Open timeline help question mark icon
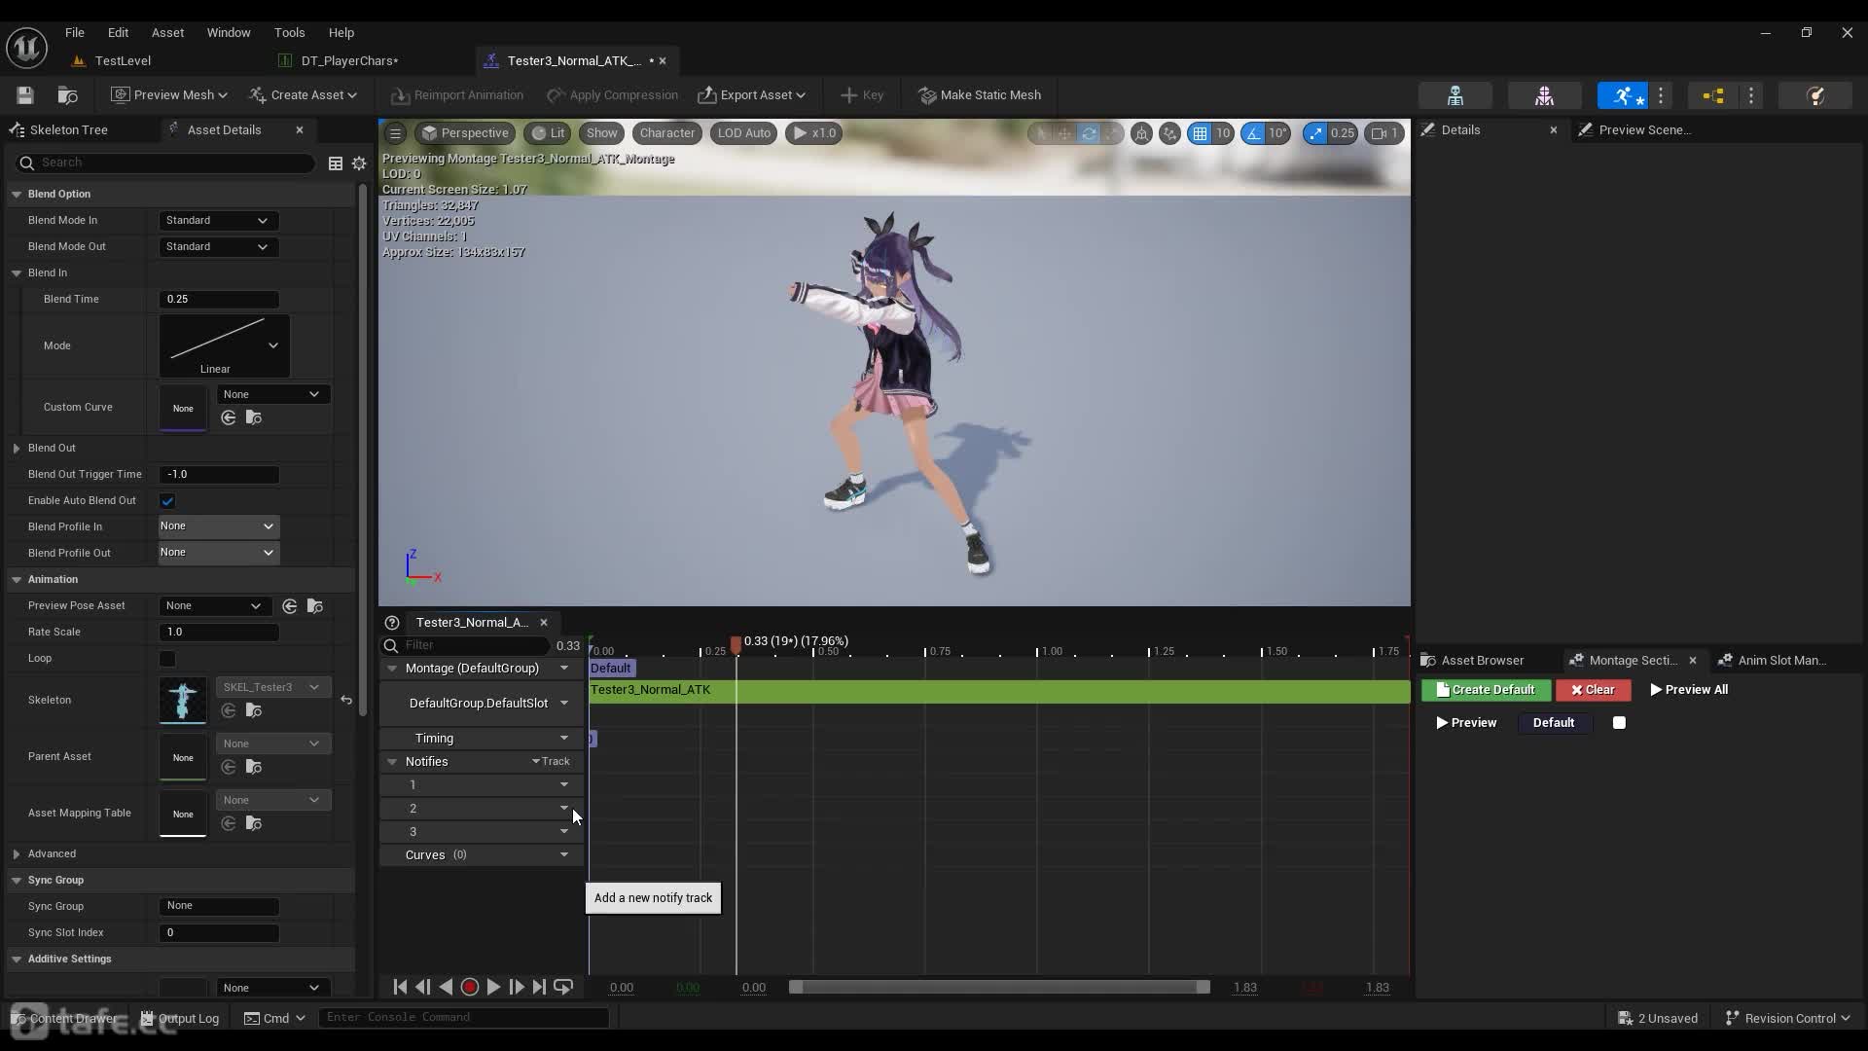This screenshot has width=1868, height=1051. pos(392,623)
